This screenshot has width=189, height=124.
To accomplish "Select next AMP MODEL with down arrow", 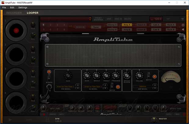I will [x=155, y=88].
